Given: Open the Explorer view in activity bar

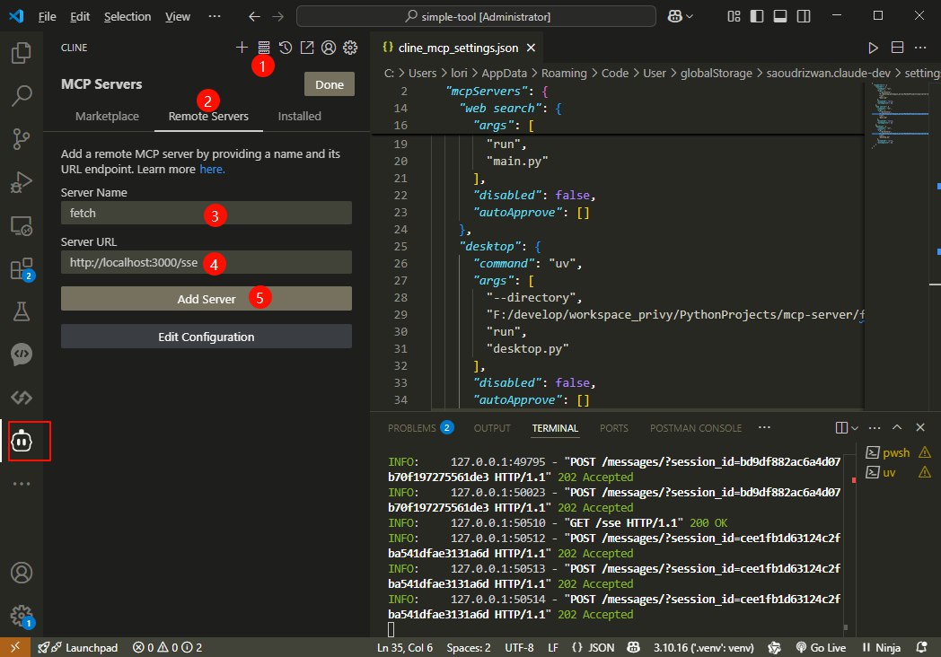Looking at the screenshot, I should coord(22,53).
